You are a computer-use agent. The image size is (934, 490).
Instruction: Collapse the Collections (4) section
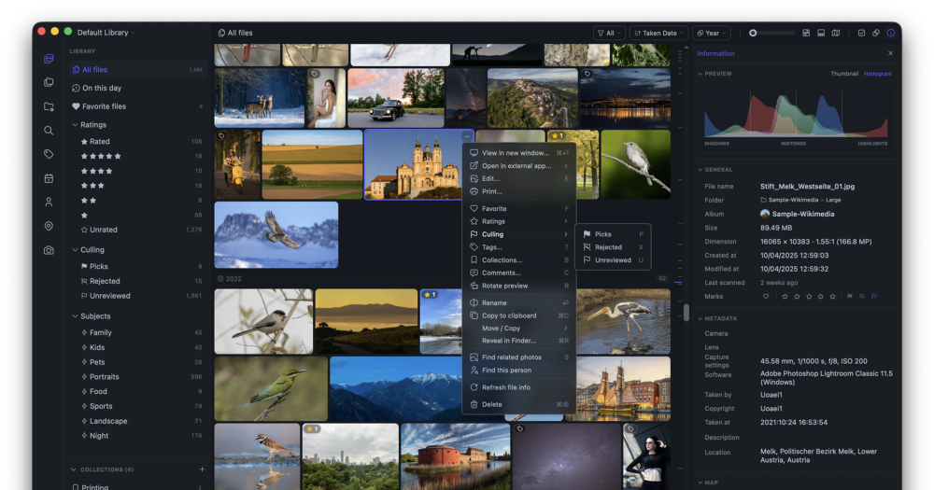click(x=74, y=469)
